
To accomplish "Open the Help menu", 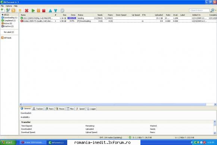I will [16, 6].
